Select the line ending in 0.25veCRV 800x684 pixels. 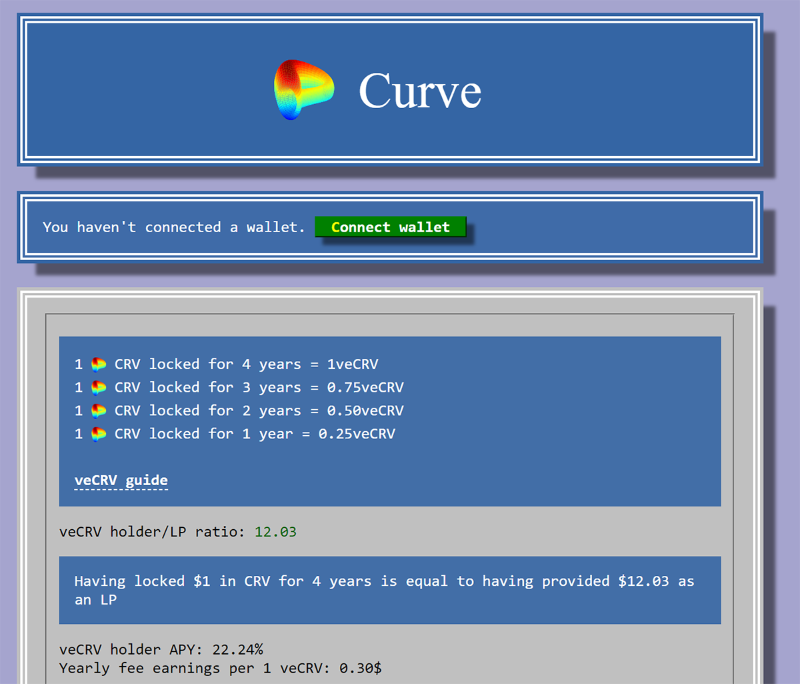point(235,434)
